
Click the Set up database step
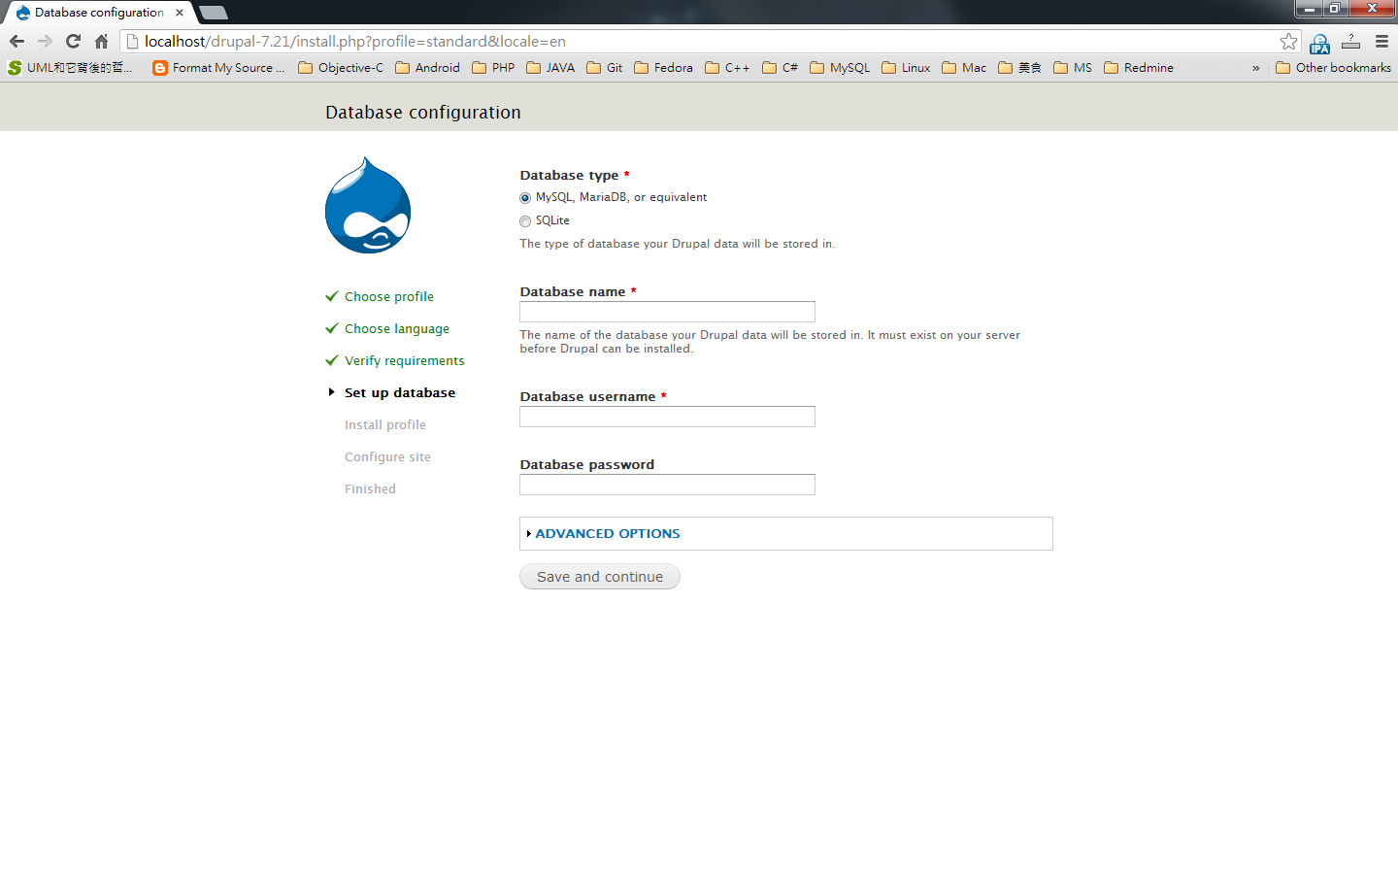tap(400, 392)
